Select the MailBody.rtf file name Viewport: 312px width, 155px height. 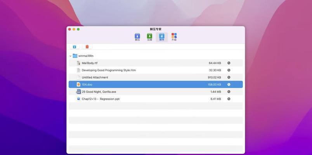pos(90,63)
